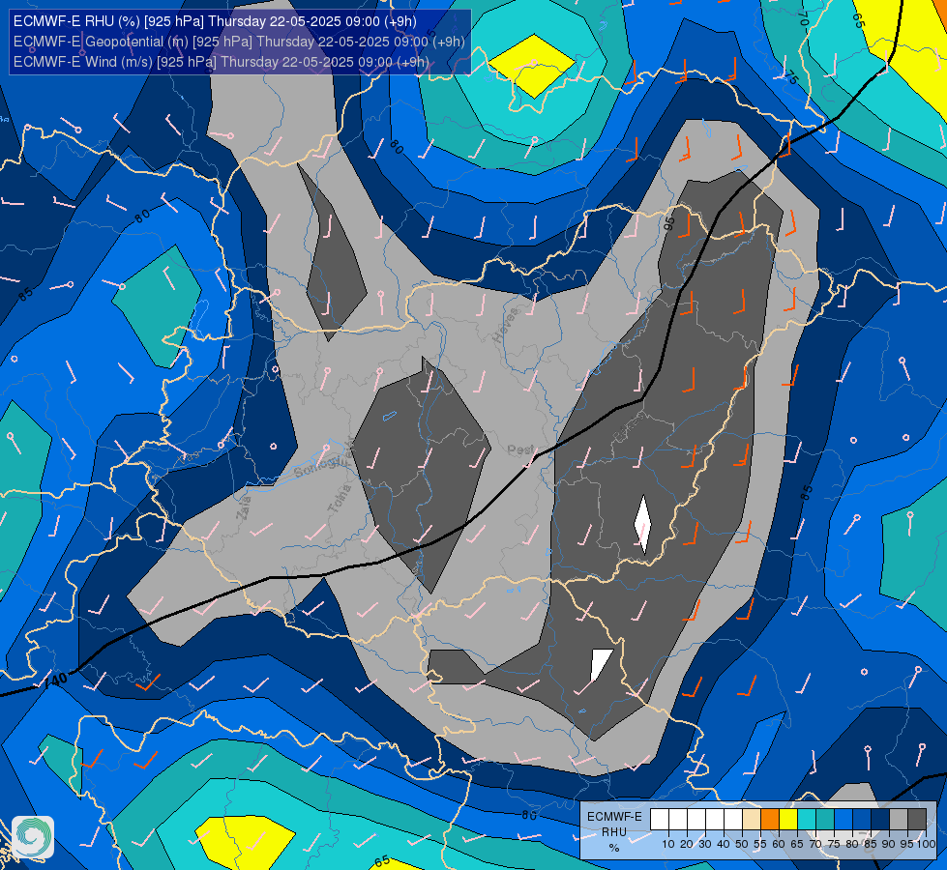
Task: Select the ECMWF-E RHU (%) layer title
Action: coord(215,21)
